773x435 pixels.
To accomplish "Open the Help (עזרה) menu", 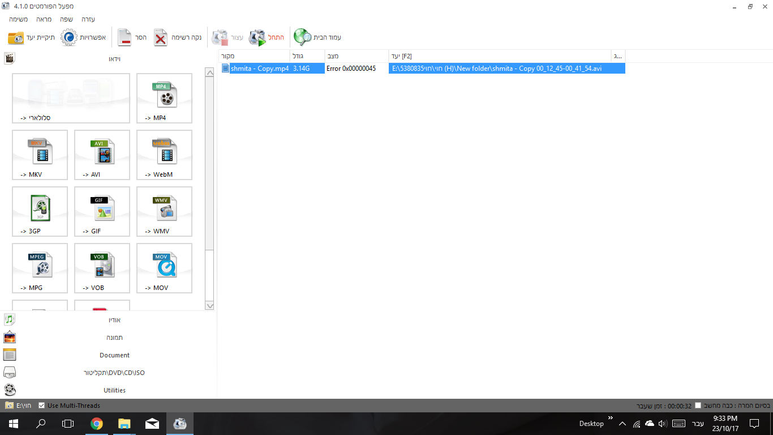I will point(88,19).
